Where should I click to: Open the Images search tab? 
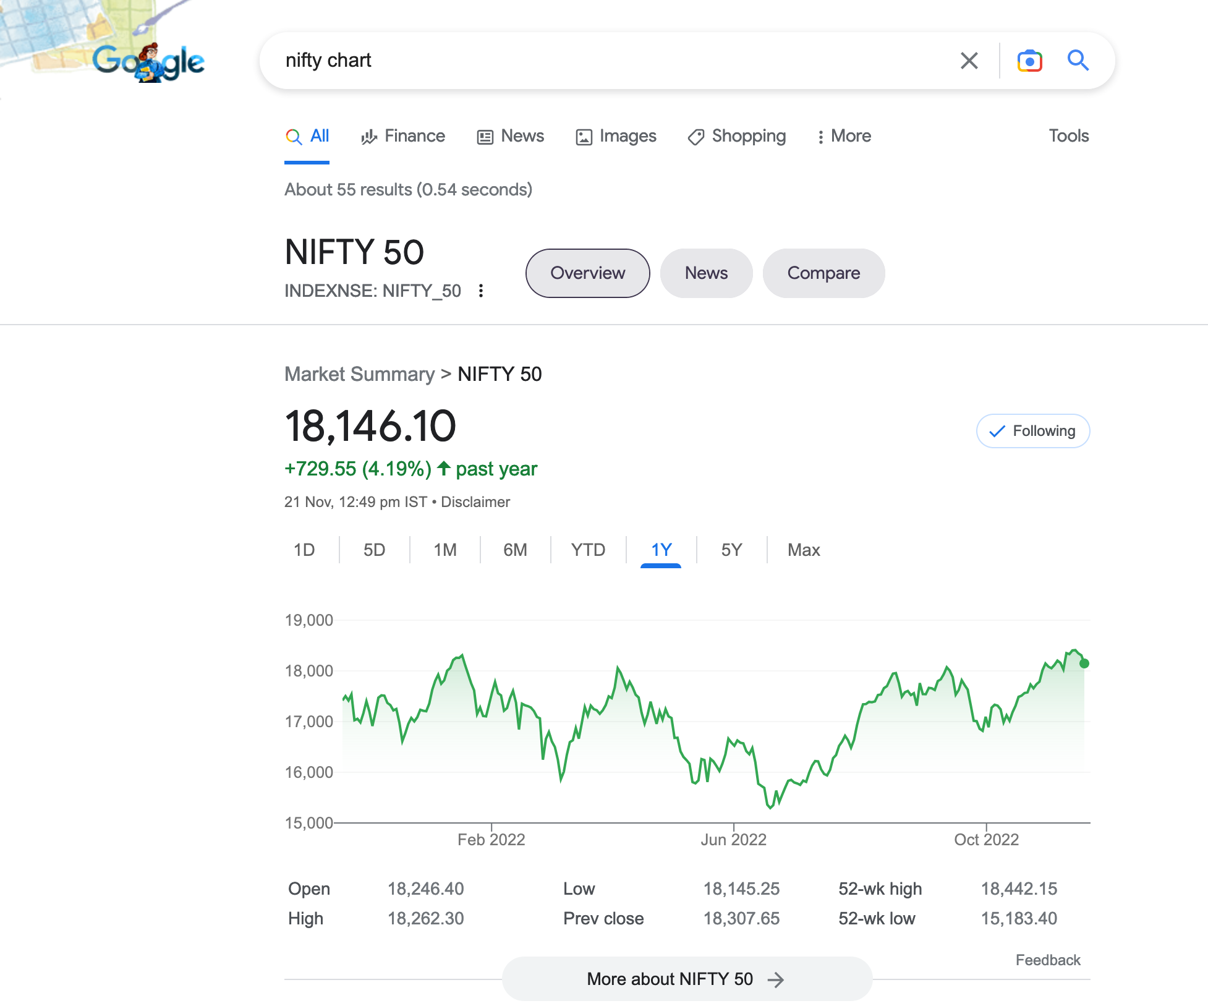coord(616,136)
